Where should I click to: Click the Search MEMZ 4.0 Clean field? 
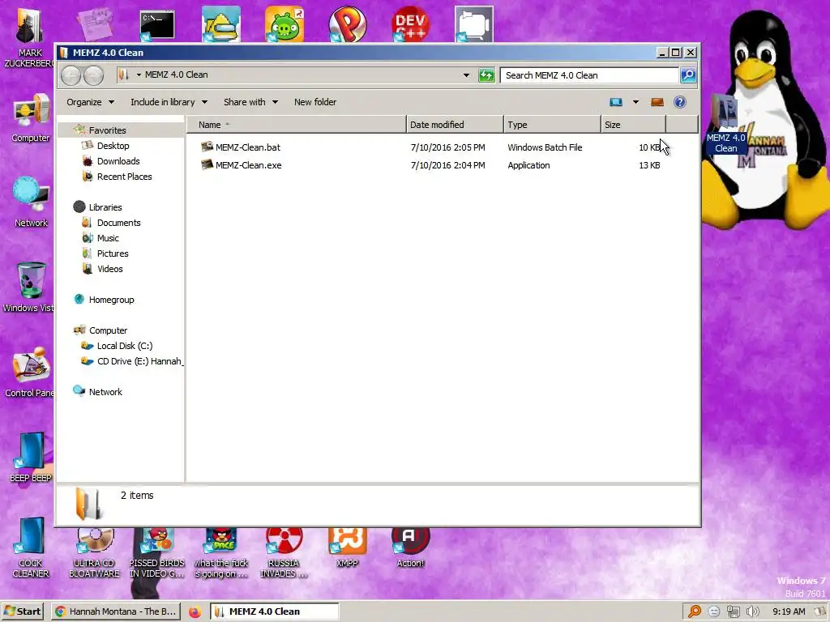pos(589,75)
